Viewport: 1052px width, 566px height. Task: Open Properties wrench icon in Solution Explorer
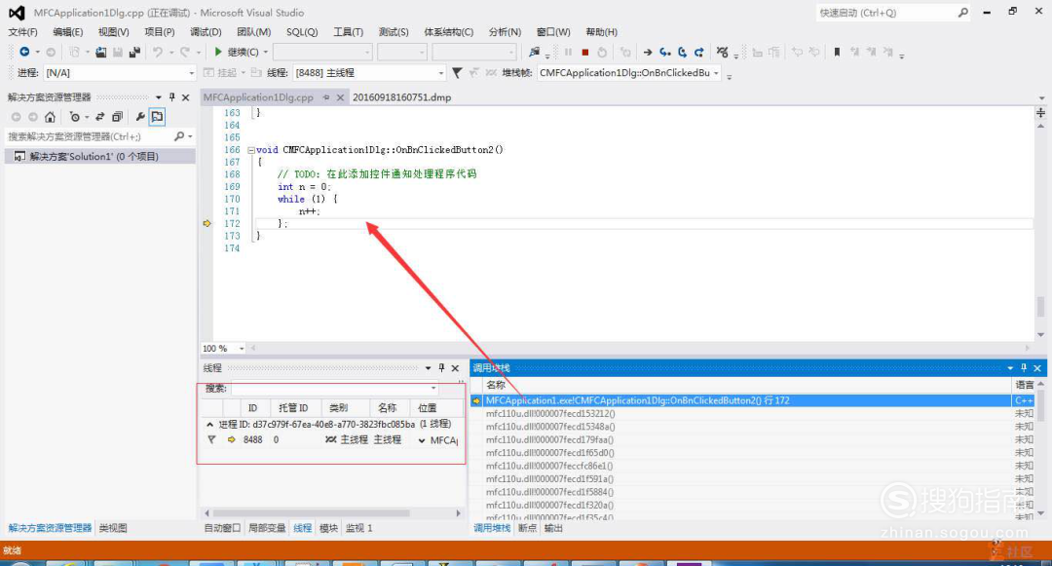pos(140,117)
